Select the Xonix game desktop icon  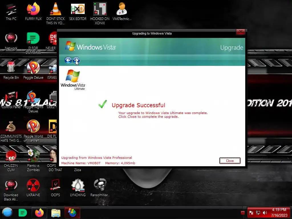100,14
